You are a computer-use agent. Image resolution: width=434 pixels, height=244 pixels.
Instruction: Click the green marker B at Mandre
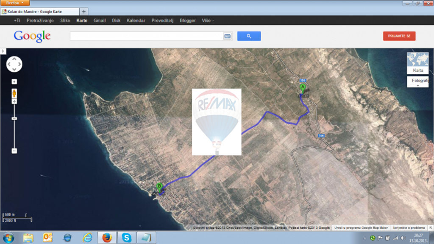159,188
